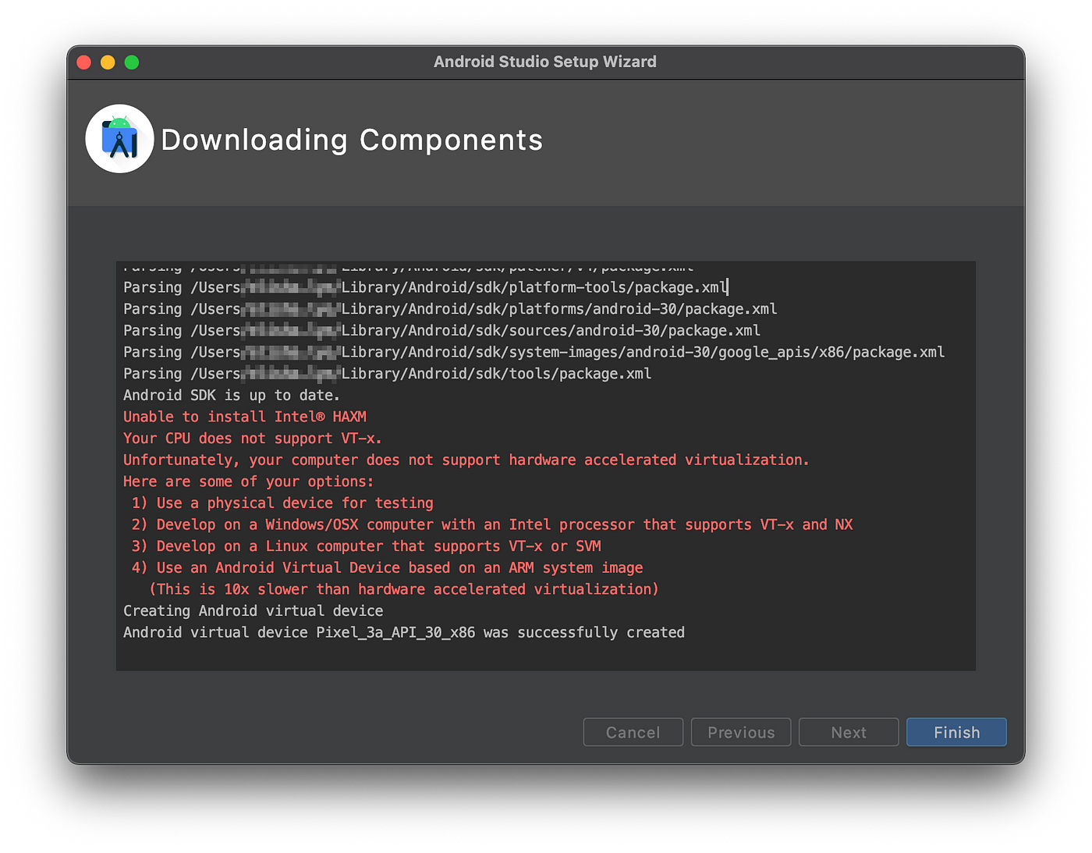Click option '1) Use a physical device for testing'
1092x853 pixels.
[x=282, y=503]
